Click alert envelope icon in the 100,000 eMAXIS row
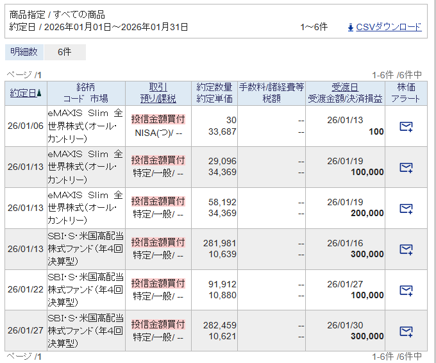The image size is (436, 363). tap(406, 167)
